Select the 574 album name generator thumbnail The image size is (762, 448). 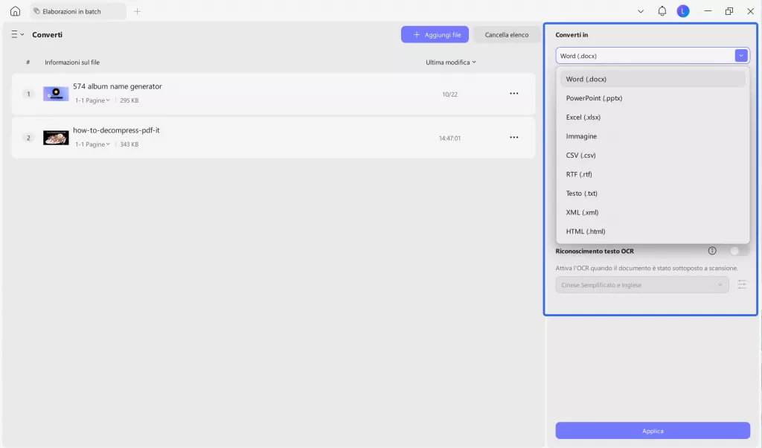56,93
